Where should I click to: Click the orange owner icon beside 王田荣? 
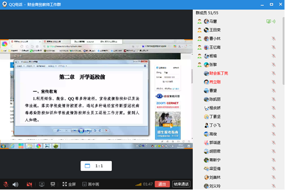coord(199,30)
